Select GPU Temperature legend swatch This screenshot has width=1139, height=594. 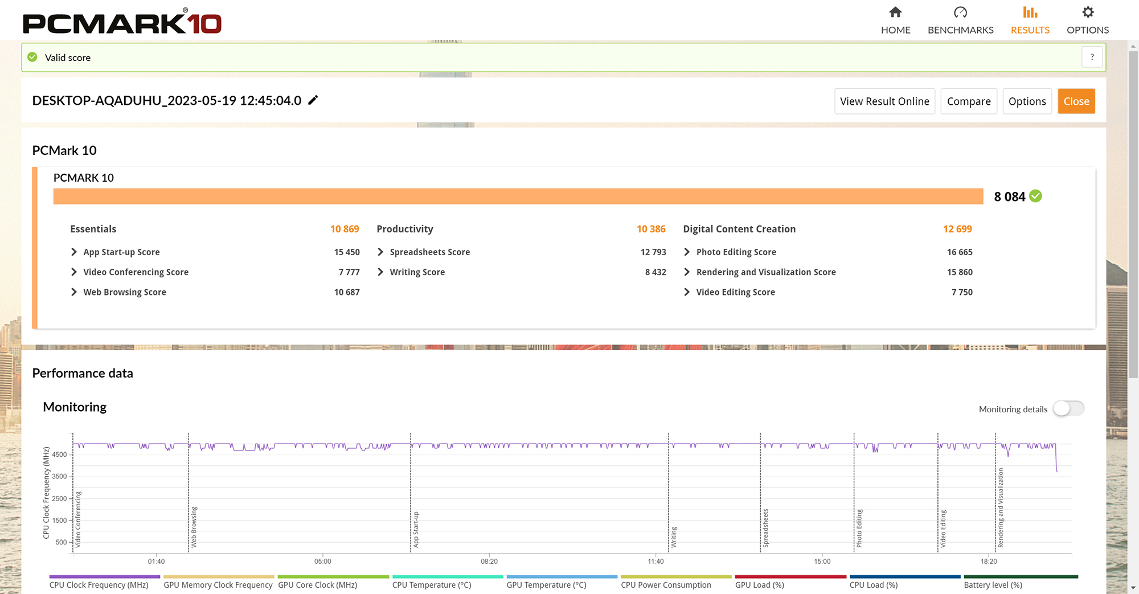[x=562, y=576]
